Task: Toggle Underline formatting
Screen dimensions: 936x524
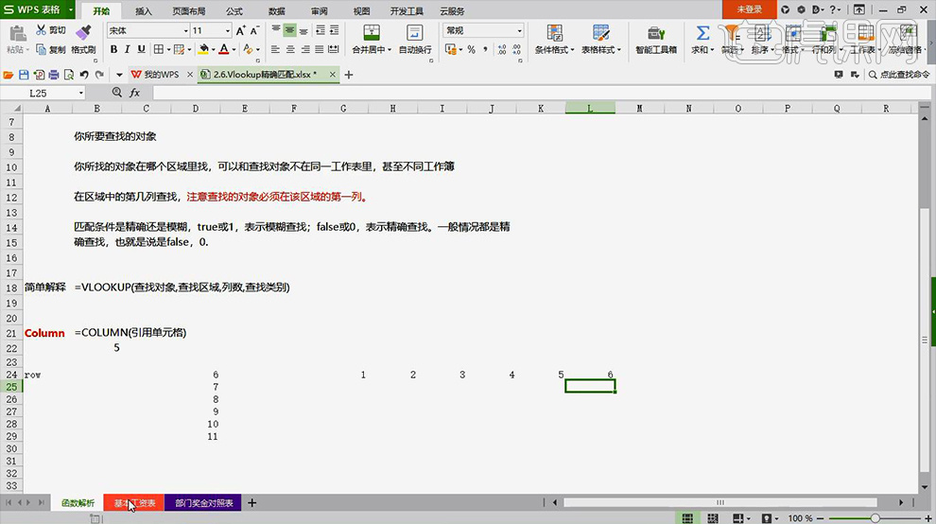Action: click(x=142, y=49)
